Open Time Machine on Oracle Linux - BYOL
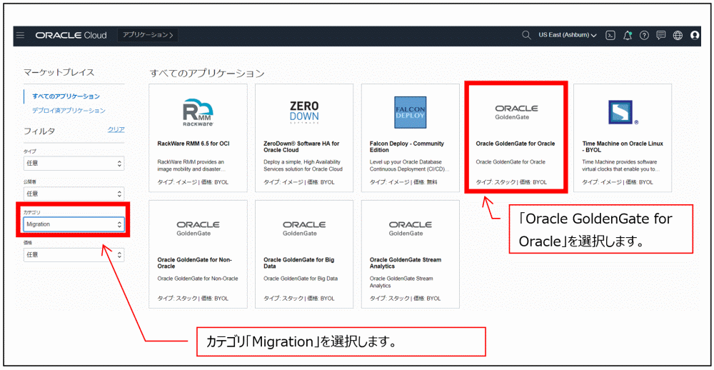The height and width of the screenshot is (370, 714). point(623,146)
